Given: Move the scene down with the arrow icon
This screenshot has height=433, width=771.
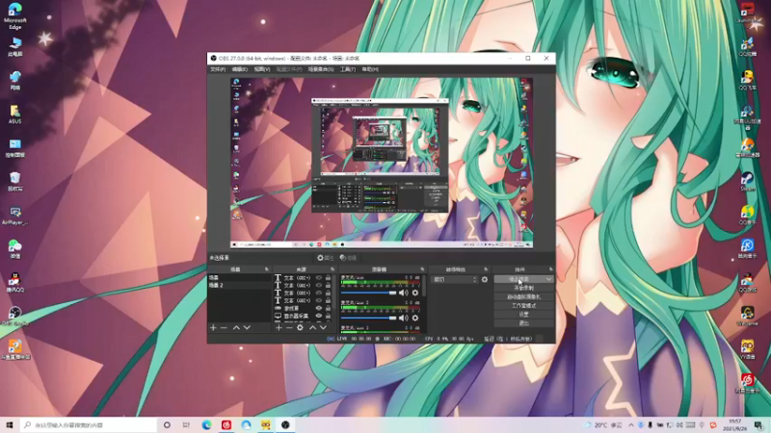Looking at the screenshot, I should [247, 327].
